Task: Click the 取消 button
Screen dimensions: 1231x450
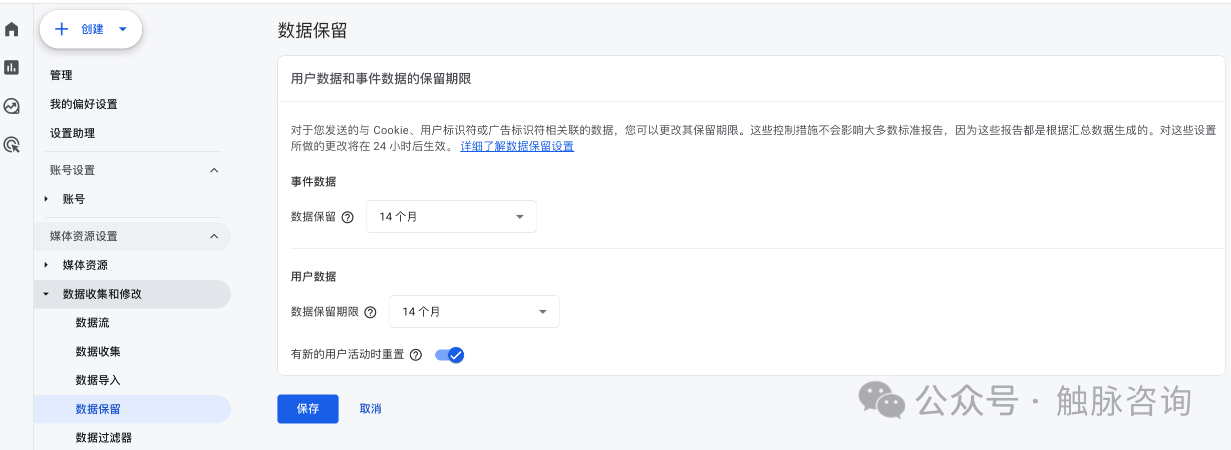Action: pyautogui.click(x=370, y=408)
